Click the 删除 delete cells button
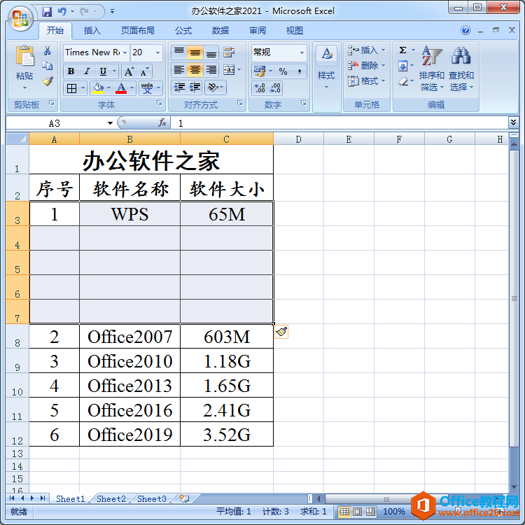The image size is (525, 525). [x=365, y=66]
